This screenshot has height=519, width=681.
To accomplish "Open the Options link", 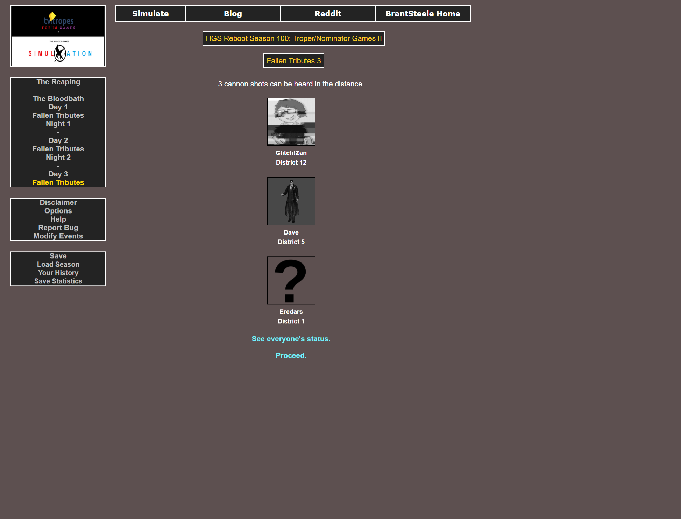I will tap(58, 211).
